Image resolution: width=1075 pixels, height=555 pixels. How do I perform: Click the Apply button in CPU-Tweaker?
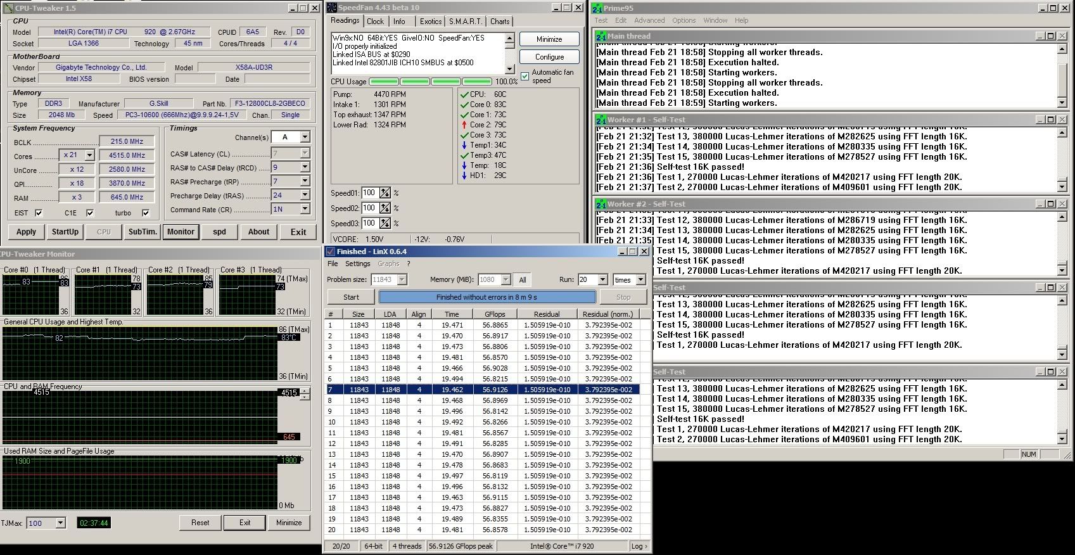[26, 232]
